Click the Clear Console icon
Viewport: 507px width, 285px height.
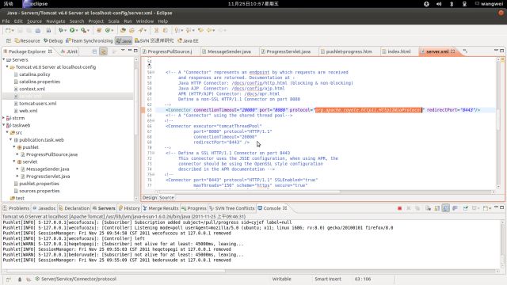428,208
